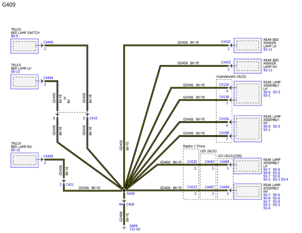Click the S409 splice label
The image size is (302, 233).
point(131,194)
